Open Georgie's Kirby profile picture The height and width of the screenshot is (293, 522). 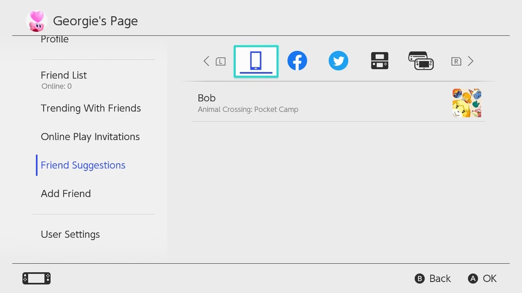click(36, 20)
